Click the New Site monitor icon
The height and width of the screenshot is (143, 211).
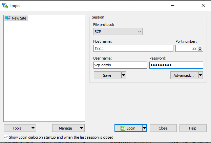click(8, 18)
